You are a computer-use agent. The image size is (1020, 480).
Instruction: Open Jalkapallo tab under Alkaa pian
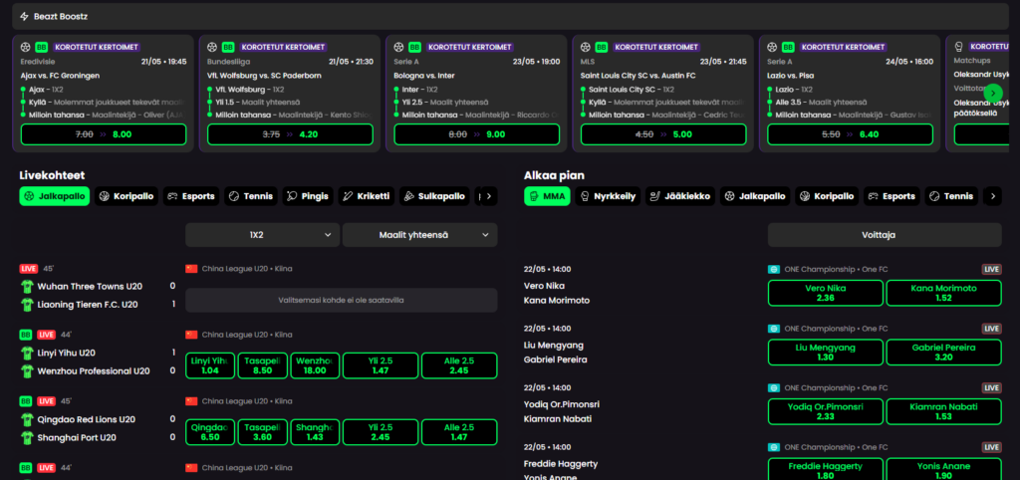755,196
